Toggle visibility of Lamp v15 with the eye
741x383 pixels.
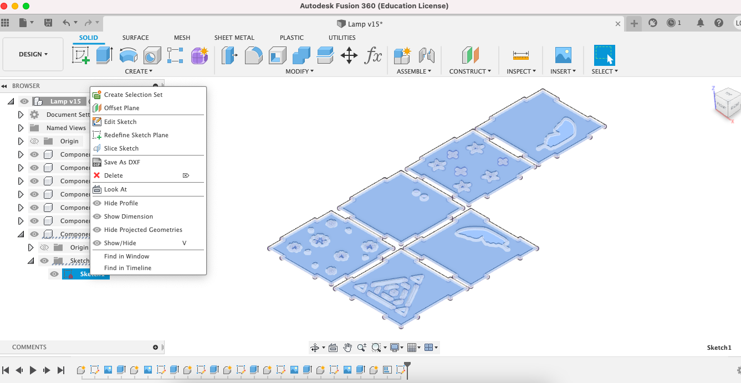click(x=23, y=101)
